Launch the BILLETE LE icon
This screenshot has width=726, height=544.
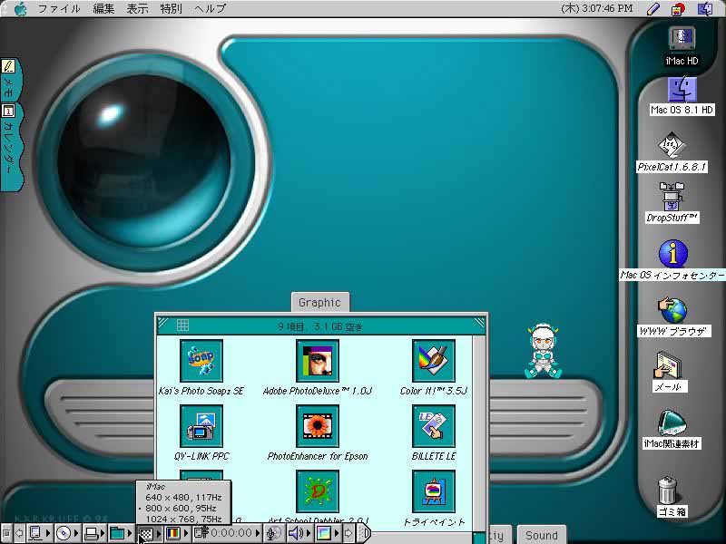point(434,426)
